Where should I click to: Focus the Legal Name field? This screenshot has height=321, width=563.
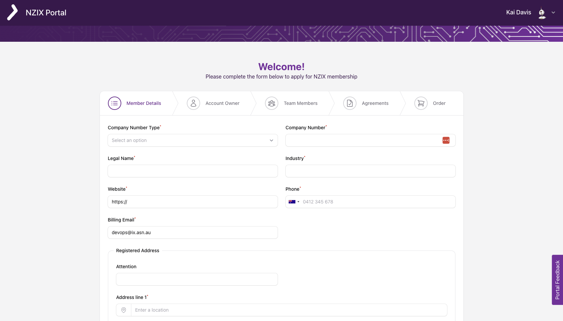pyautogui.click(x=193, y=171)
